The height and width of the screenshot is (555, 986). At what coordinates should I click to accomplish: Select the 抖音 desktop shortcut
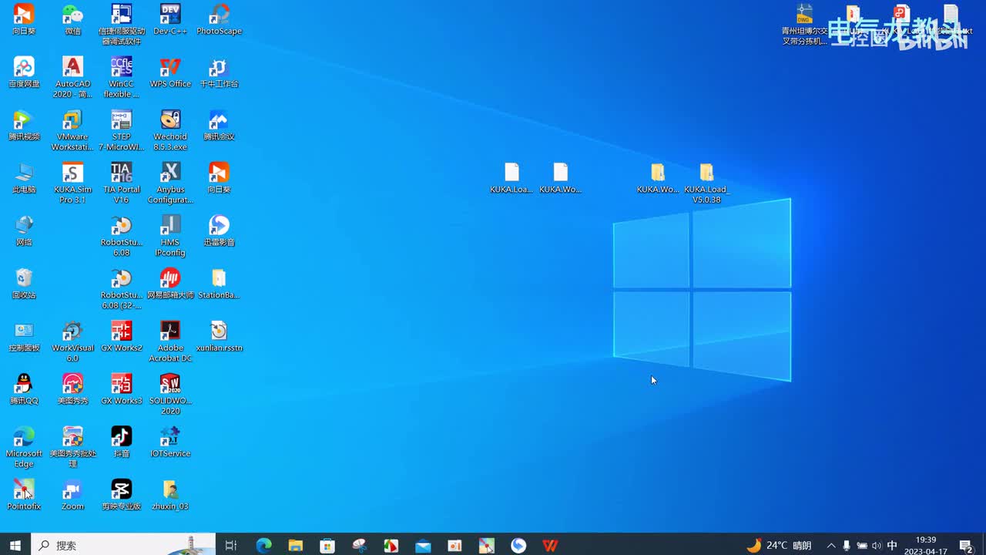coord(122,442)
